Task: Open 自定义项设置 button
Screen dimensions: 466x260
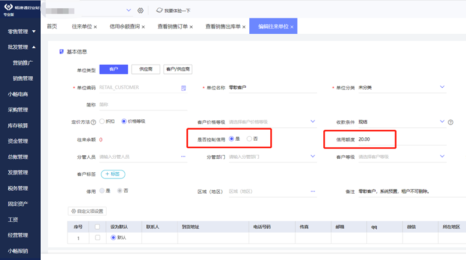Action: pos(87,211)
